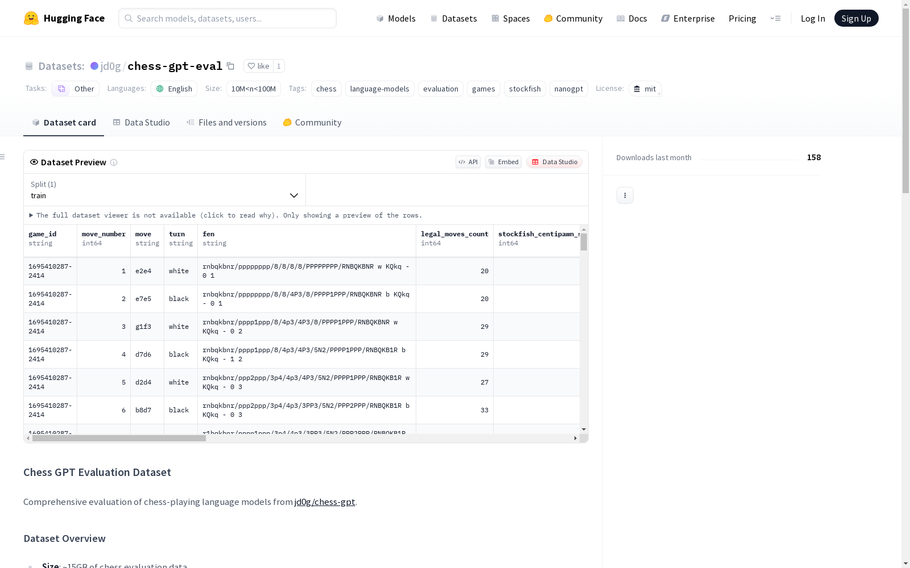Open the more navigation menu icon
The height and width of the screenshot is (568, 910).
point(775,18)
